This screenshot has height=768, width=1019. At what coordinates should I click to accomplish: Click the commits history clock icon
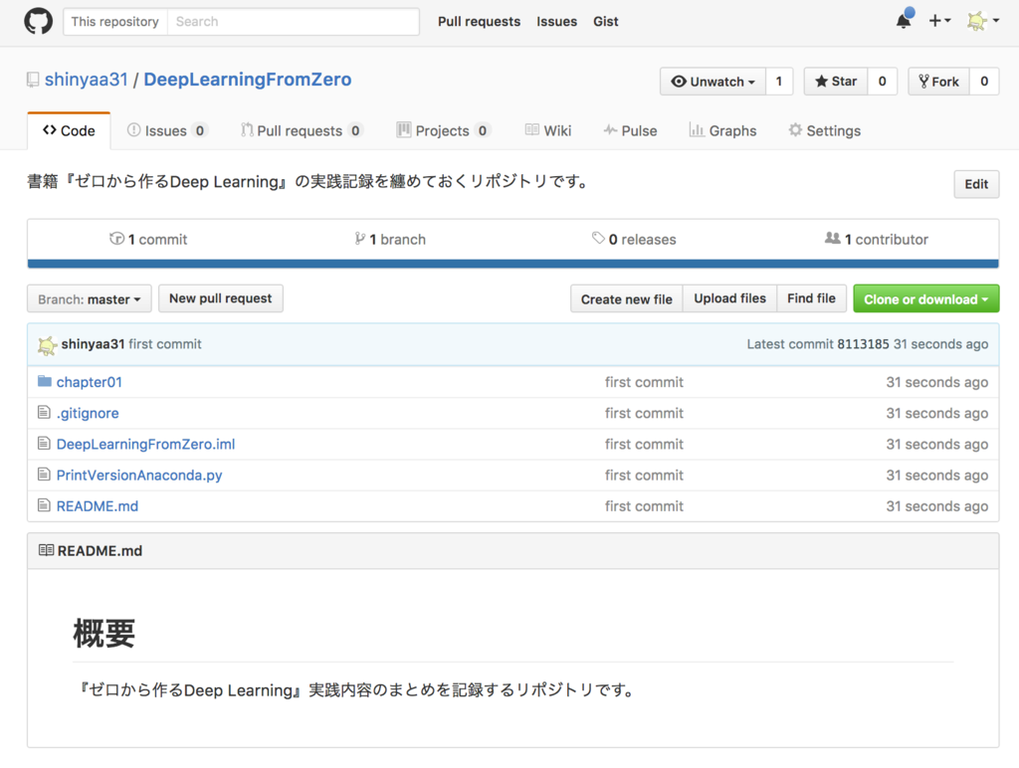(x=116, y=239)
